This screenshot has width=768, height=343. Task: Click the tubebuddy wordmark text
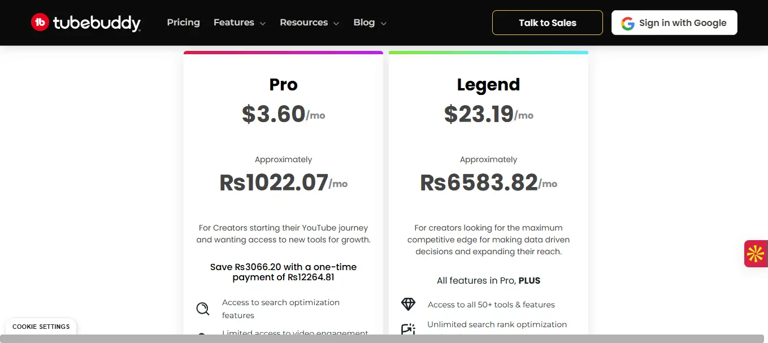97,23
